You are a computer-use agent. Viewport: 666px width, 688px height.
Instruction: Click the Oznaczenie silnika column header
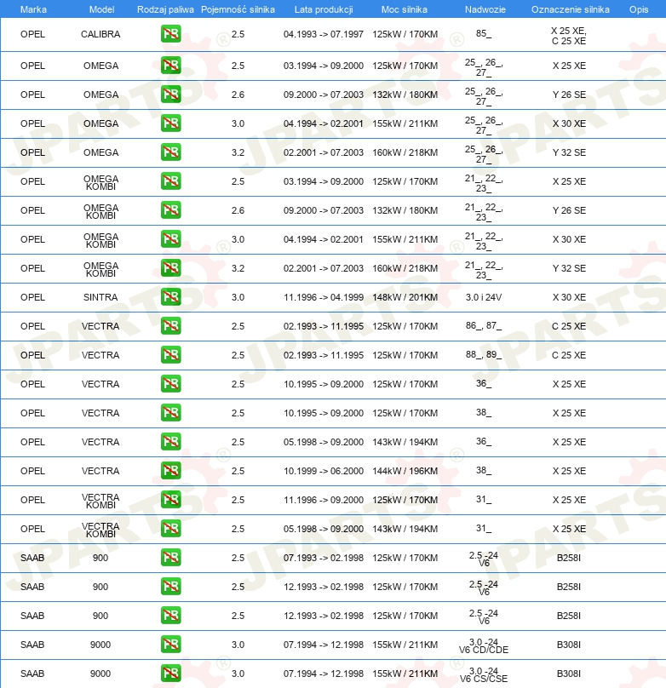pos(570,9)
